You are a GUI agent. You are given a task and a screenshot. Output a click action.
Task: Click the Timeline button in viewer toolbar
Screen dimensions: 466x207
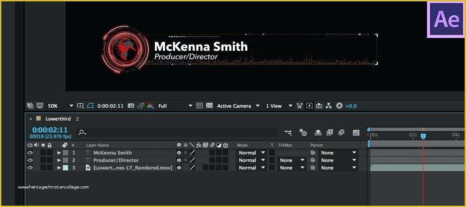(319, 105)
